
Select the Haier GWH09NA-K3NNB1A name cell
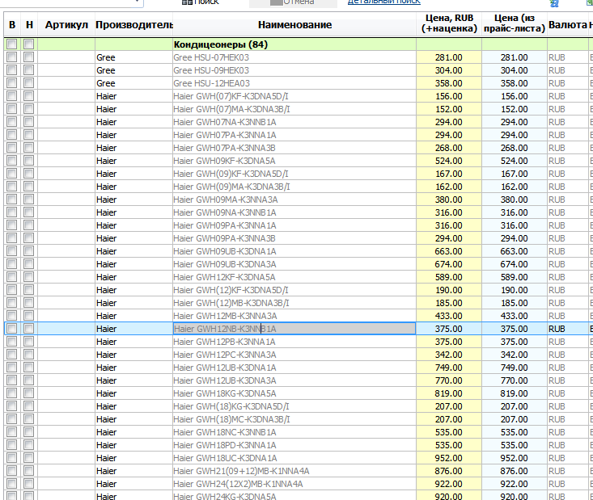(x=294, y=212)
